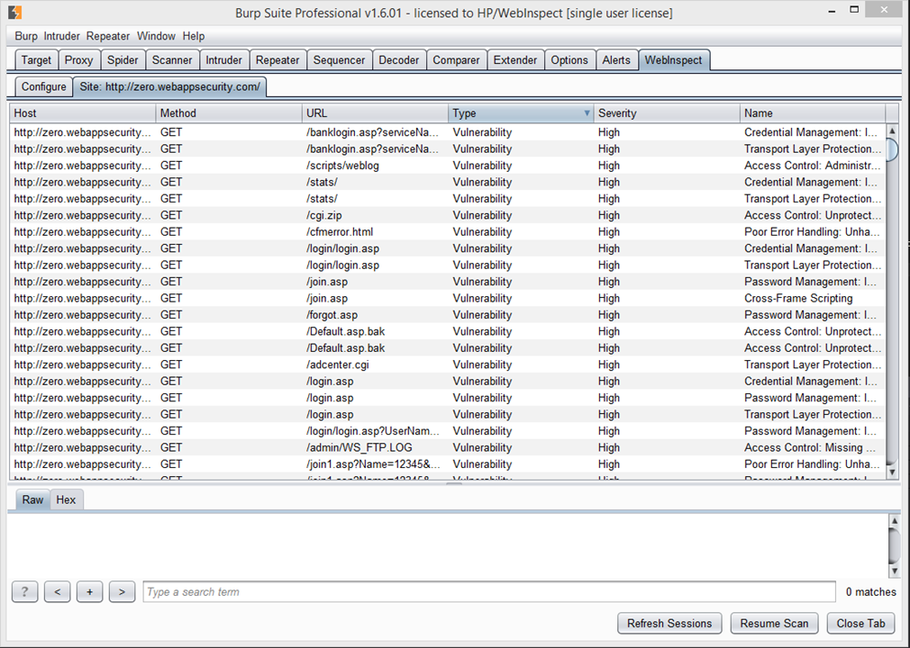
Task: Sort by the URL column header
Action: click(x=375, y=113)
